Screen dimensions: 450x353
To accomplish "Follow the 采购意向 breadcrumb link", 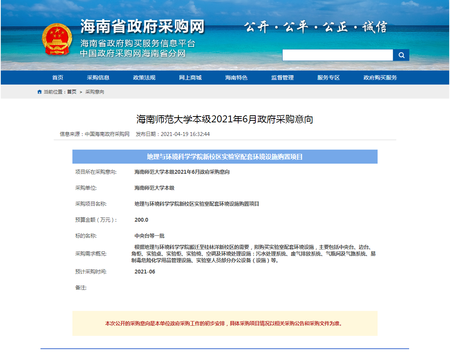I will pos(95,92).
